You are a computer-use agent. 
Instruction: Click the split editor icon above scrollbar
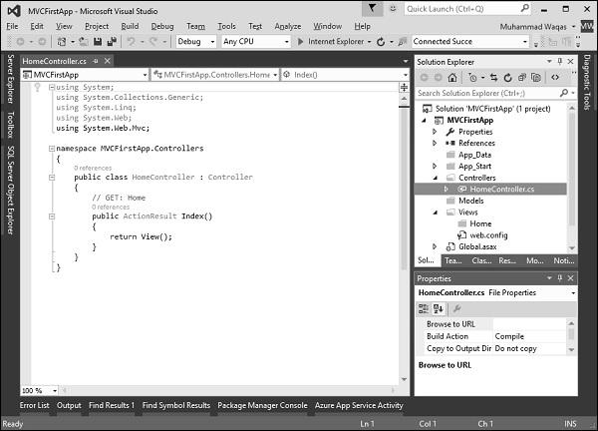404,88
